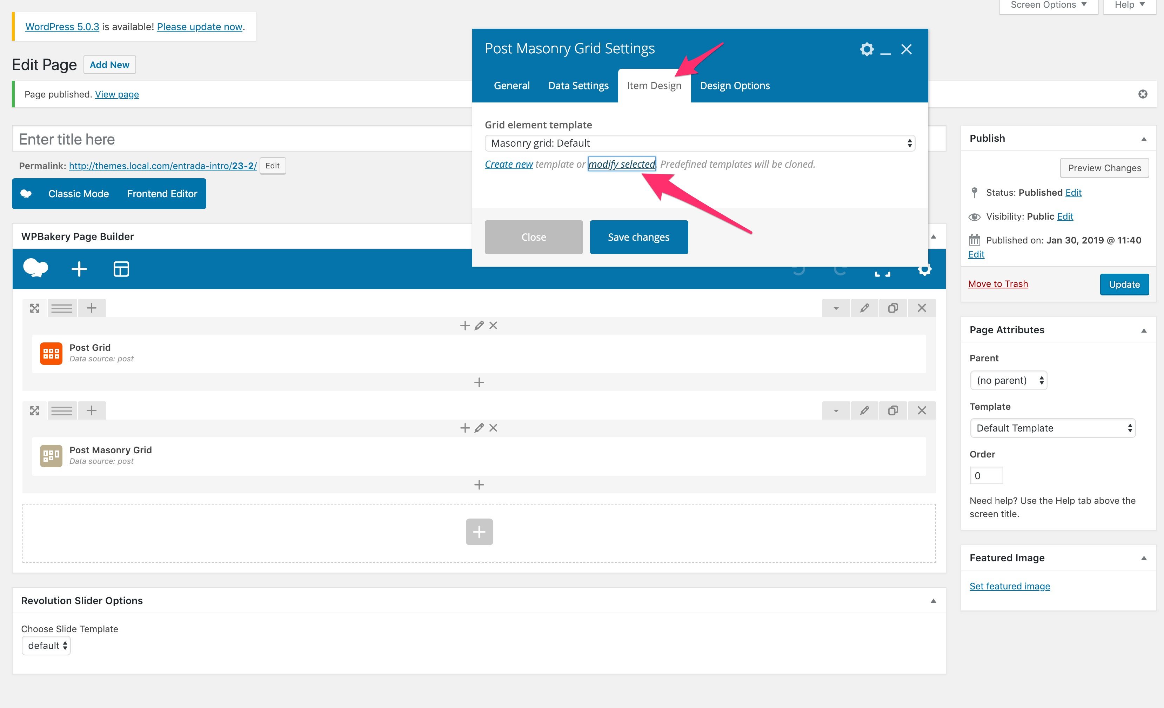
Task: Dismiss the Page published notice
Action: [x=1143, y=94]
